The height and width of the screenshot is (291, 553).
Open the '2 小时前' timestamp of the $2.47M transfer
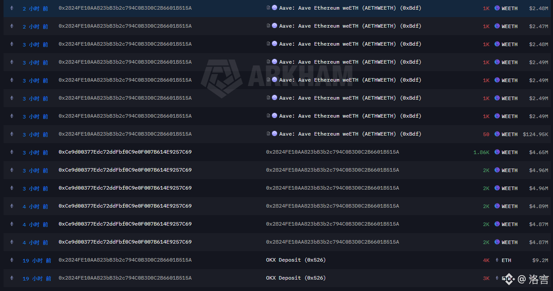coord(36,27)
